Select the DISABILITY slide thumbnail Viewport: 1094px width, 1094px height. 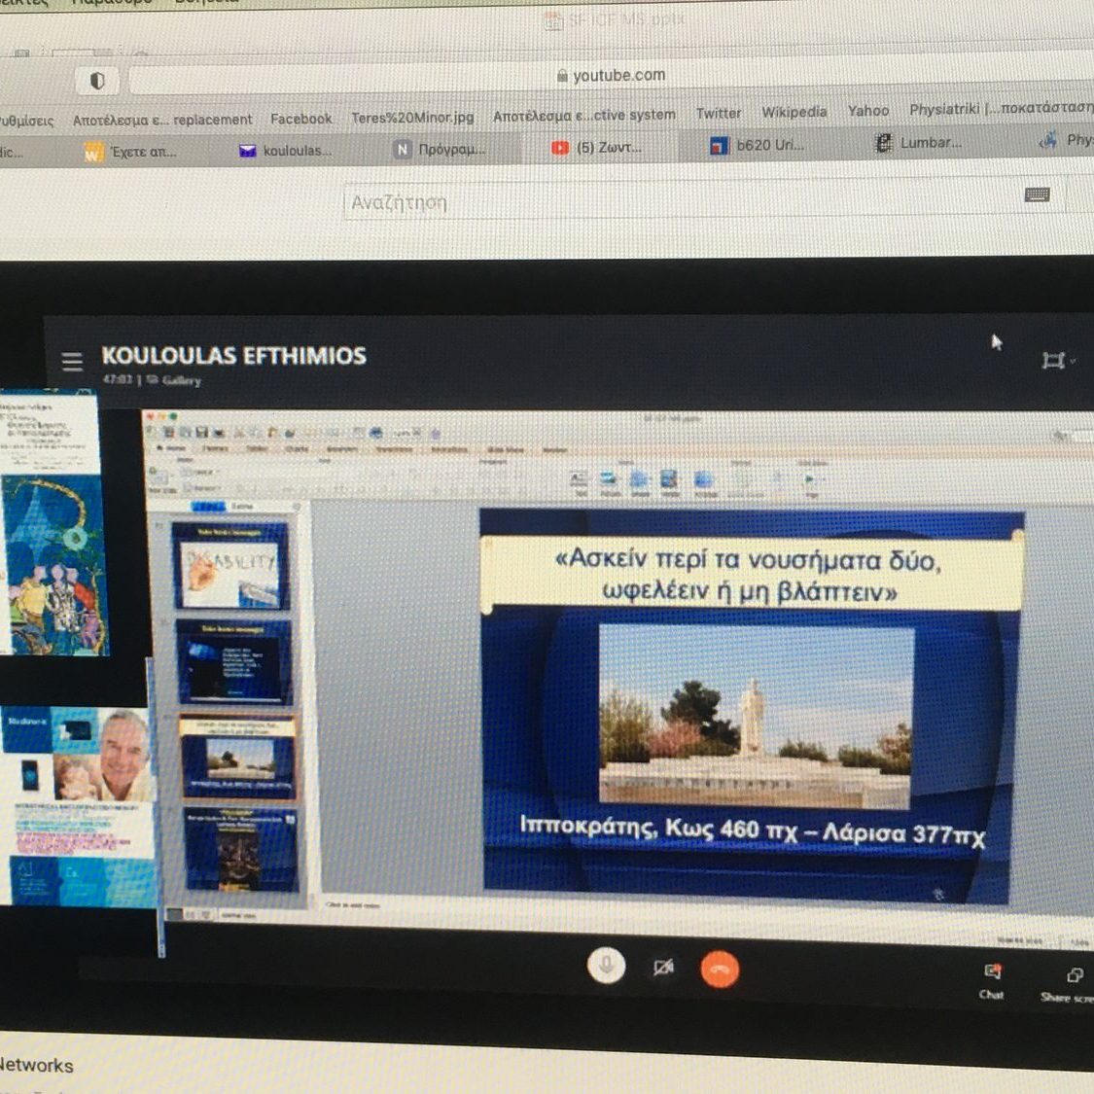tap(231, 567)
